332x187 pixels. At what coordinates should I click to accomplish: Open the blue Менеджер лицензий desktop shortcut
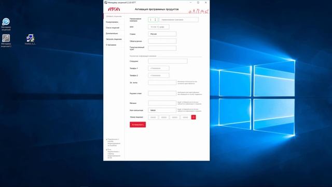[x=6, y=24]
